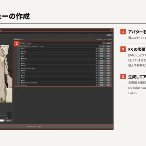Open object picker for kipfel_facial_unhappy clip

96,82
